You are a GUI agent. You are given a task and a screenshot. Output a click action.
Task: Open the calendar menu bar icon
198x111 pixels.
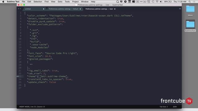coord(129,2)
